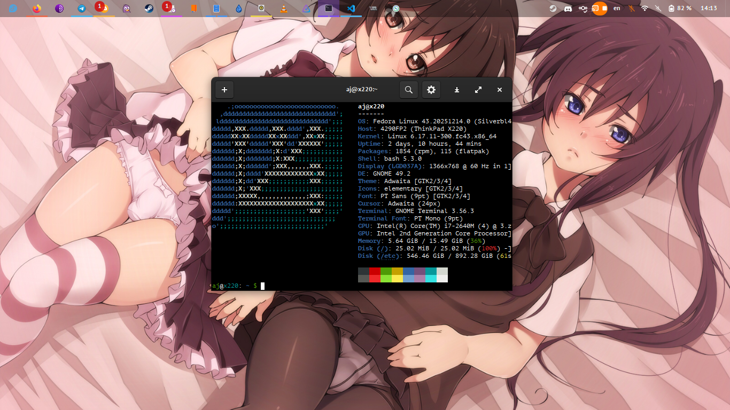Click the 'CPU: Intel(R) Core(TM) i7-2640M' line
Image resolution: width=730 pixels, height=410 pixels.
point(434,226)
